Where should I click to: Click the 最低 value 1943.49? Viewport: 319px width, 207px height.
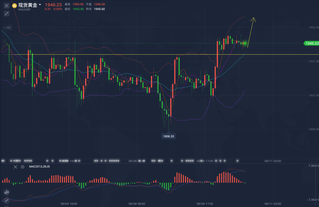point(78,9)
